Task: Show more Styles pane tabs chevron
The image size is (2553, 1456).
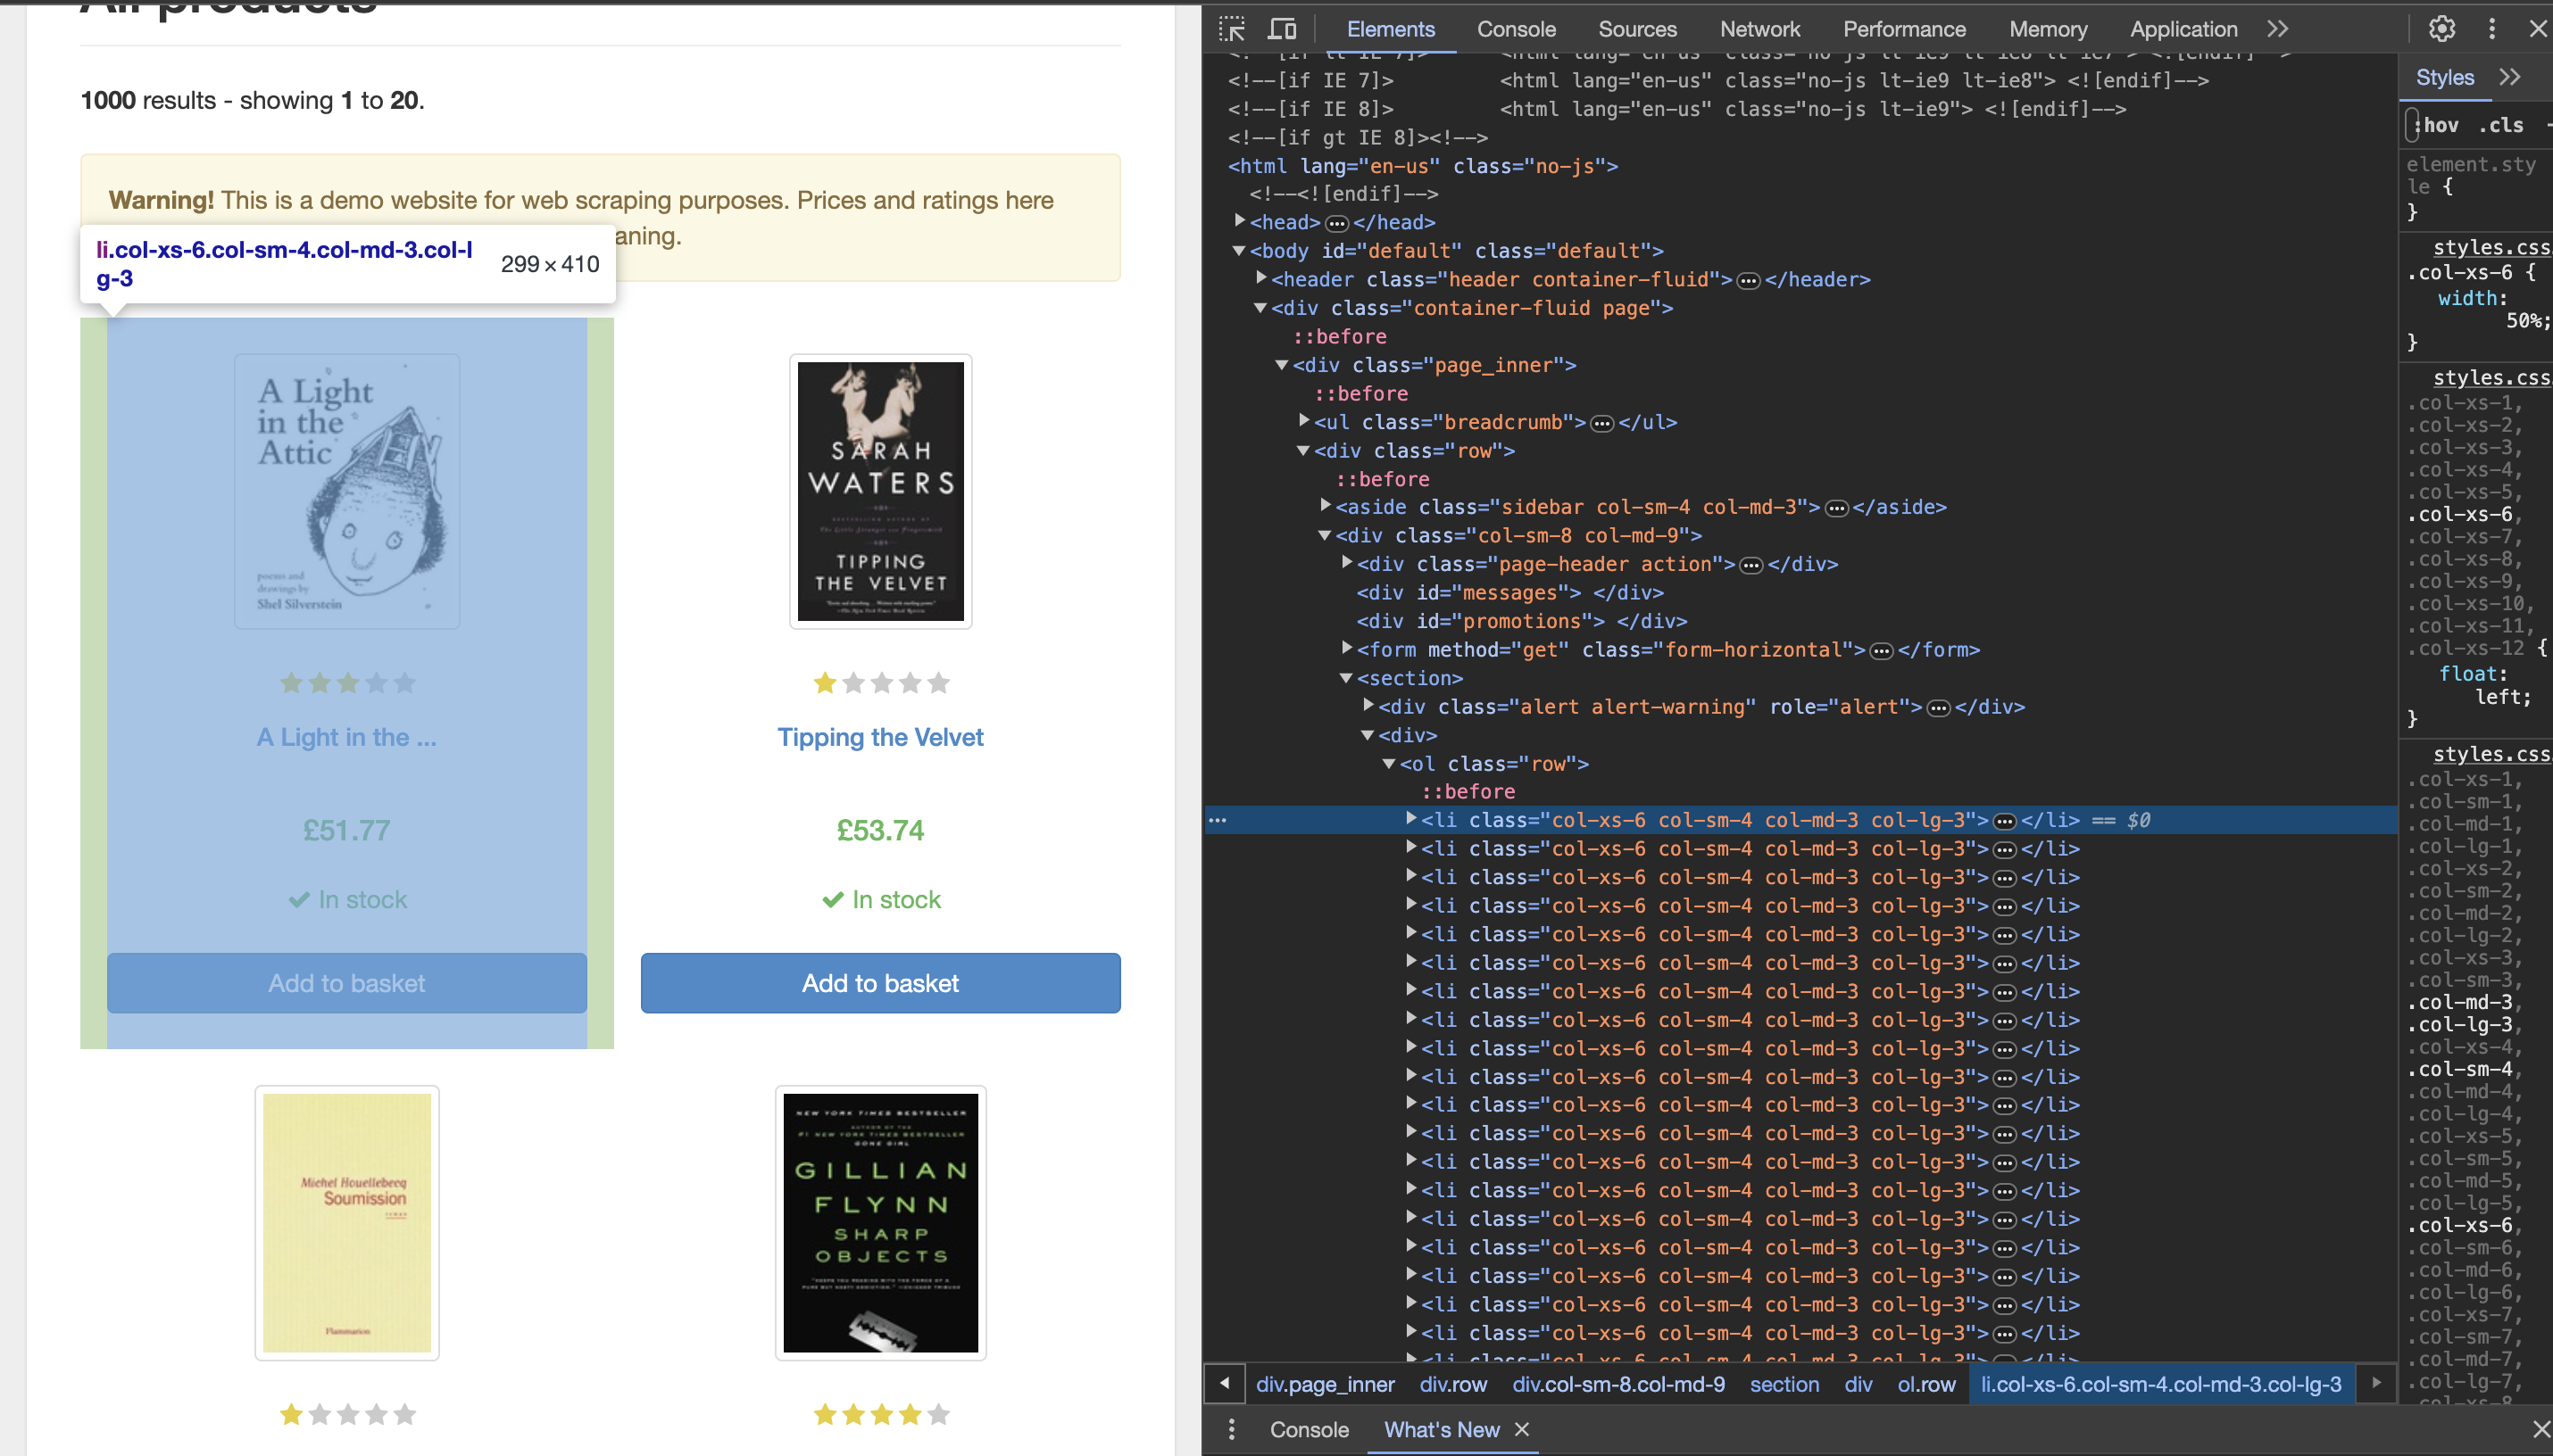Action: (x=2509, y=77)
